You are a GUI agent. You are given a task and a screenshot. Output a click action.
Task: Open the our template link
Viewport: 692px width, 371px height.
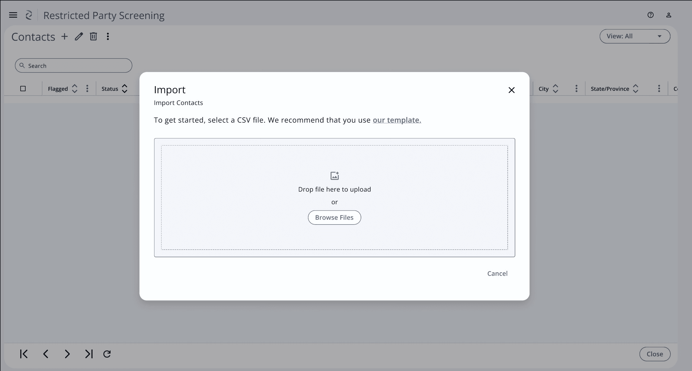tap(397, 120)
